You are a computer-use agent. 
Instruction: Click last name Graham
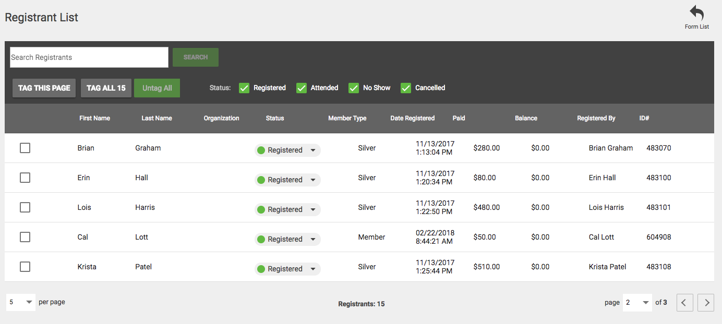148,148
